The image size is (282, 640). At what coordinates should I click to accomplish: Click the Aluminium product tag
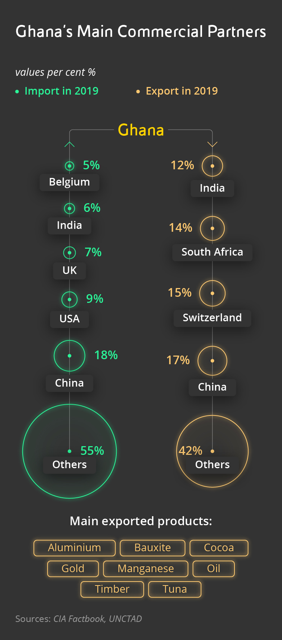tap(75, 548)
